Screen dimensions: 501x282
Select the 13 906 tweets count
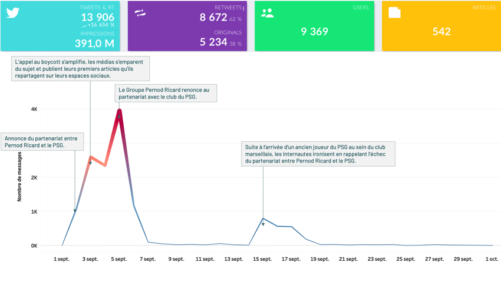click(97, 17)
